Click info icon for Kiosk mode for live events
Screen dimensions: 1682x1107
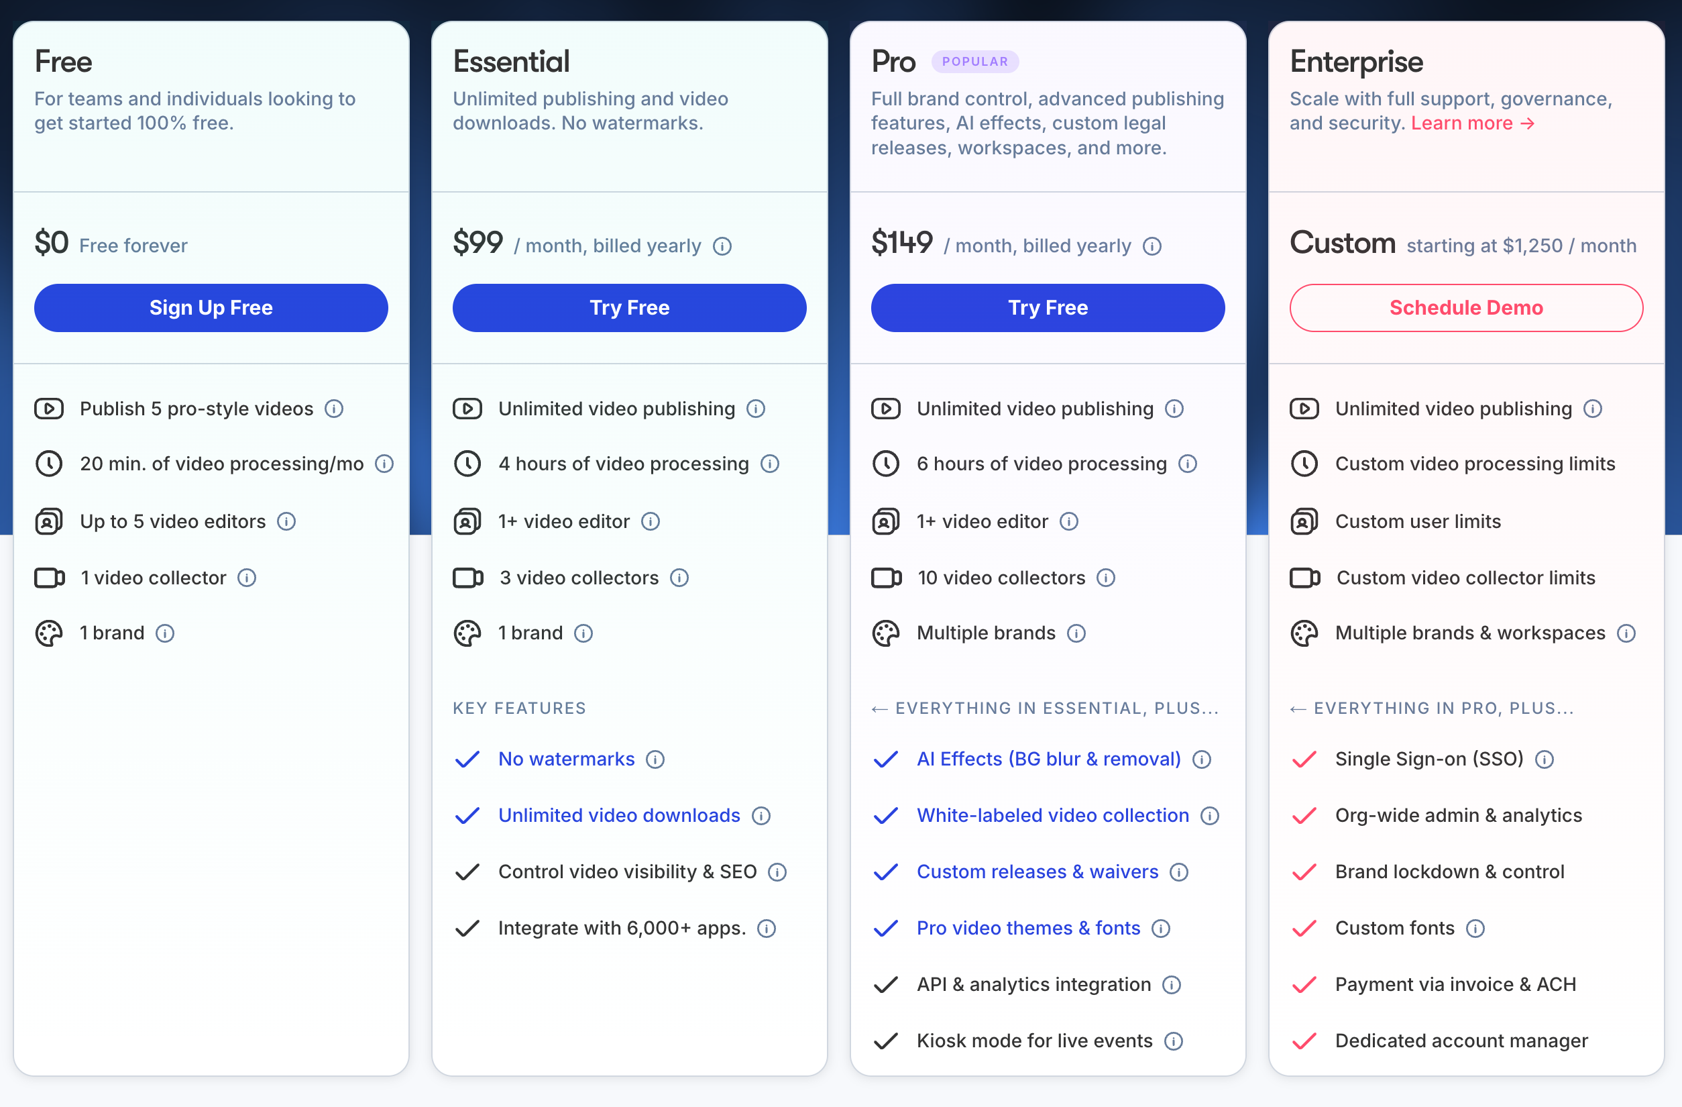tap(1173, 1041)
